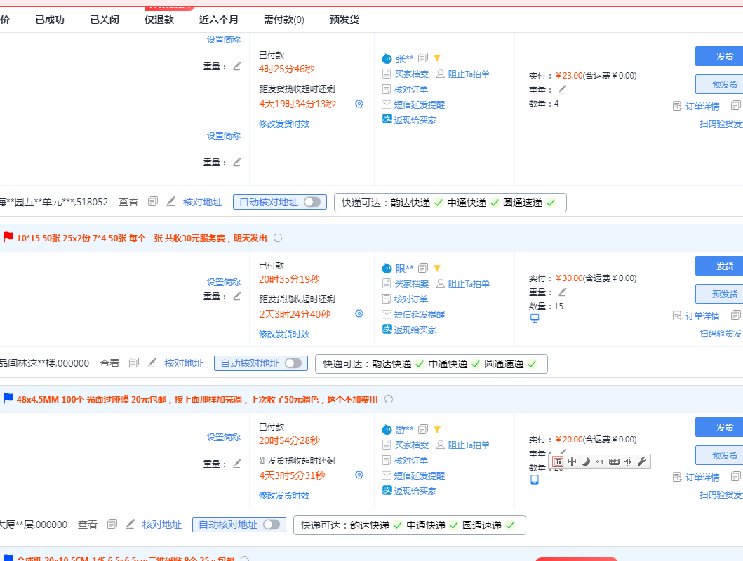Copy buyer name 限** using copy icon
The width and height of the screenshot is (743, 561).
tap(423, 268)
